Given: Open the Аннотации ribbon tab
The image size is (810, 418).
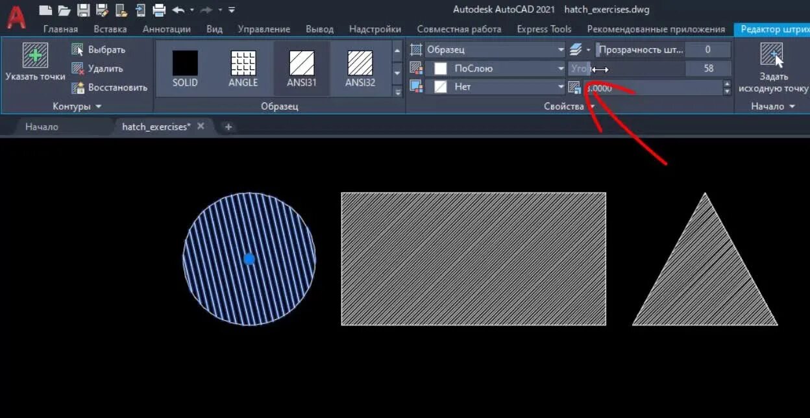Looking at the screenshot, I should coord(167,29).
